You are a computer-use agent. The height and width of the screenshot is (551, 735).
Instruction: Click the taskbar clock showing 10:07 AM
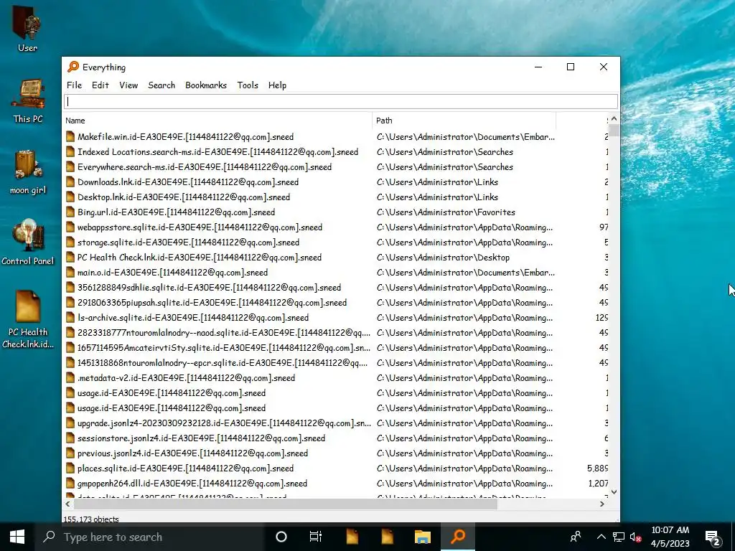[x=670, y=537]
